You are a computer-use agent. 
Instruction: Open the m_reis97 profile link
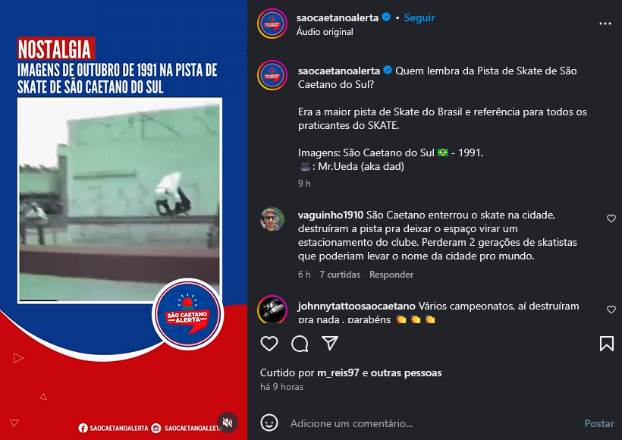tap(338, 373)
